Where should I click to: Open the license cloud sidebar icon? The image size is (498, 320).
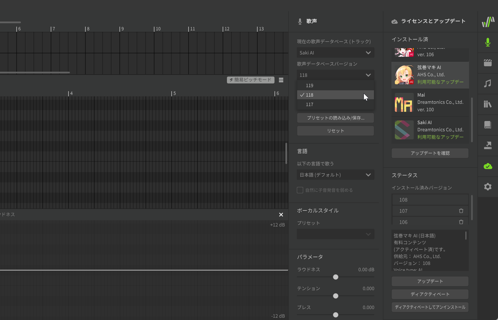pyautogui.click(x=488, y=166)
